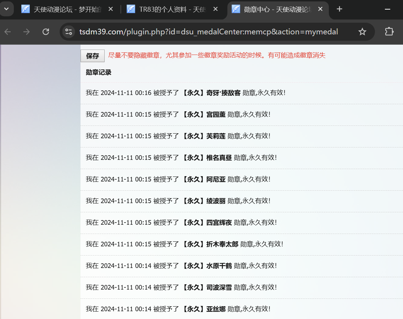Expand the tab search dropdown arrow
Image resolution: width=403 pixels, height=319 pixels.
(6, 9)
